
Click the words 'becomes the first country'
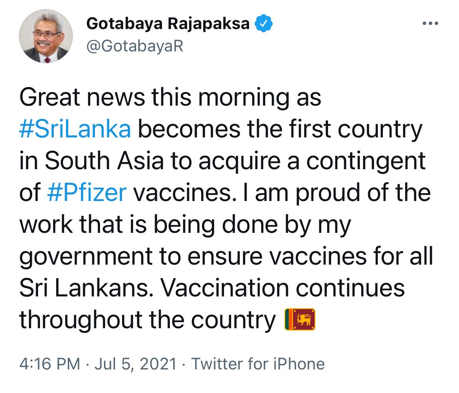click(x=280, y=129)
